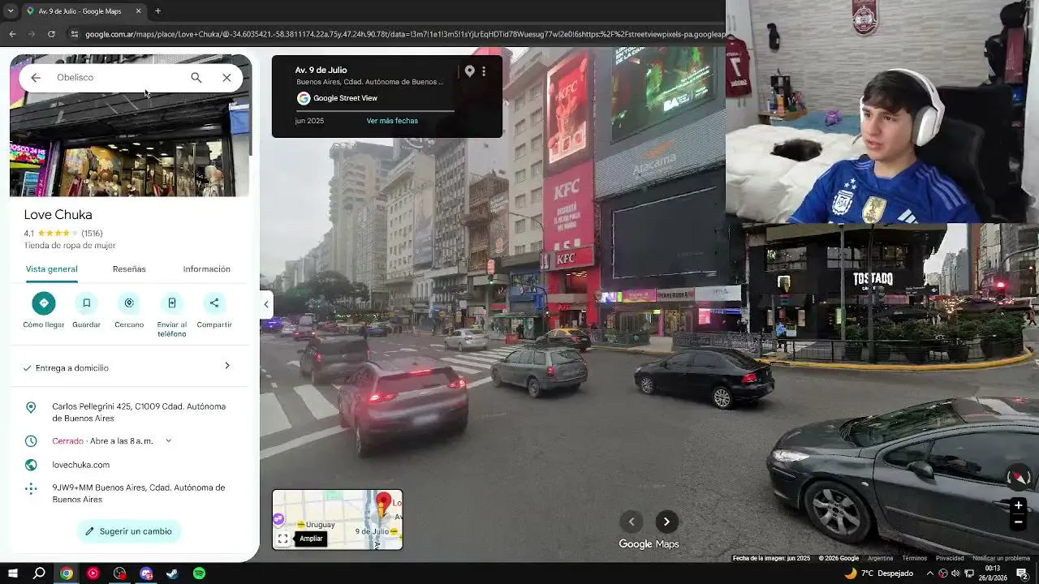This screenshot has width=1039, height=584.
Task: Copy address Carlos Pellegrini 425
Action: [x=139, y=412]
